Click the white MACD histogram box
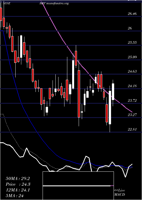This screenshot has height=200, width=142. pos(78,186)
